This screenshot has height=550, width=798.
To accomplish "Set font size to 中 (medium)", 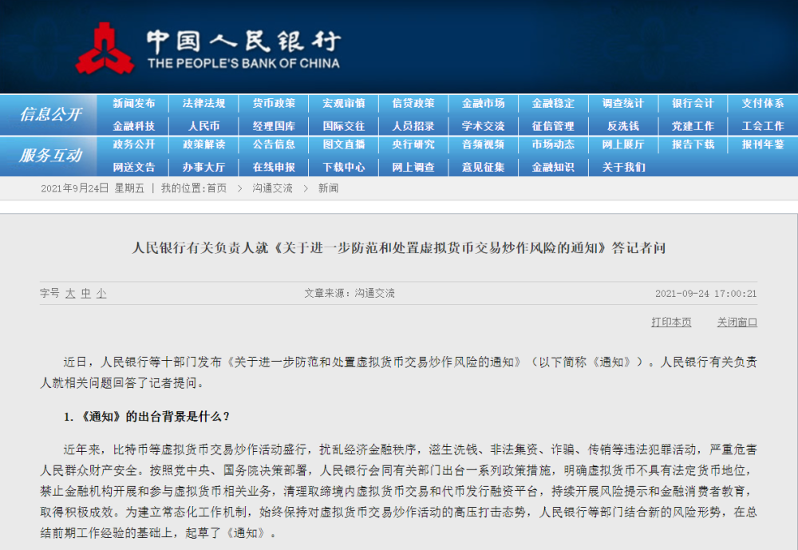I will [85, 294].
